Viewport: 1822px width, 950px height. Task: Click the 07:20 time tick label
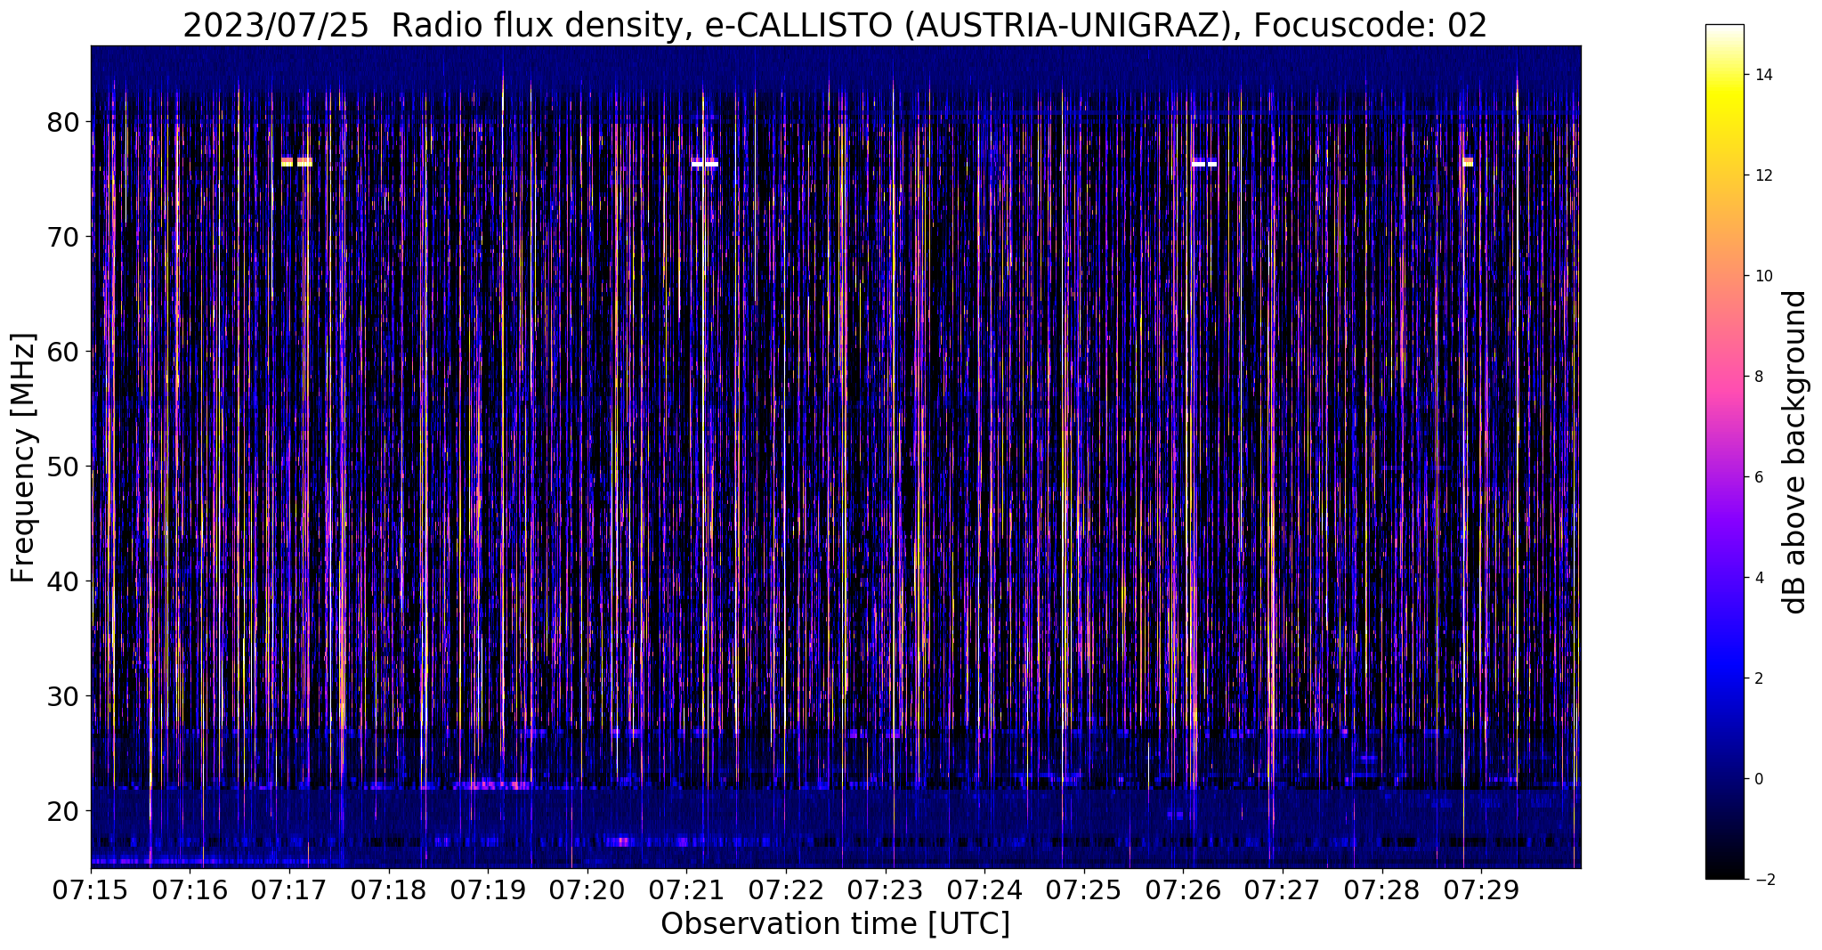point(587,890)
